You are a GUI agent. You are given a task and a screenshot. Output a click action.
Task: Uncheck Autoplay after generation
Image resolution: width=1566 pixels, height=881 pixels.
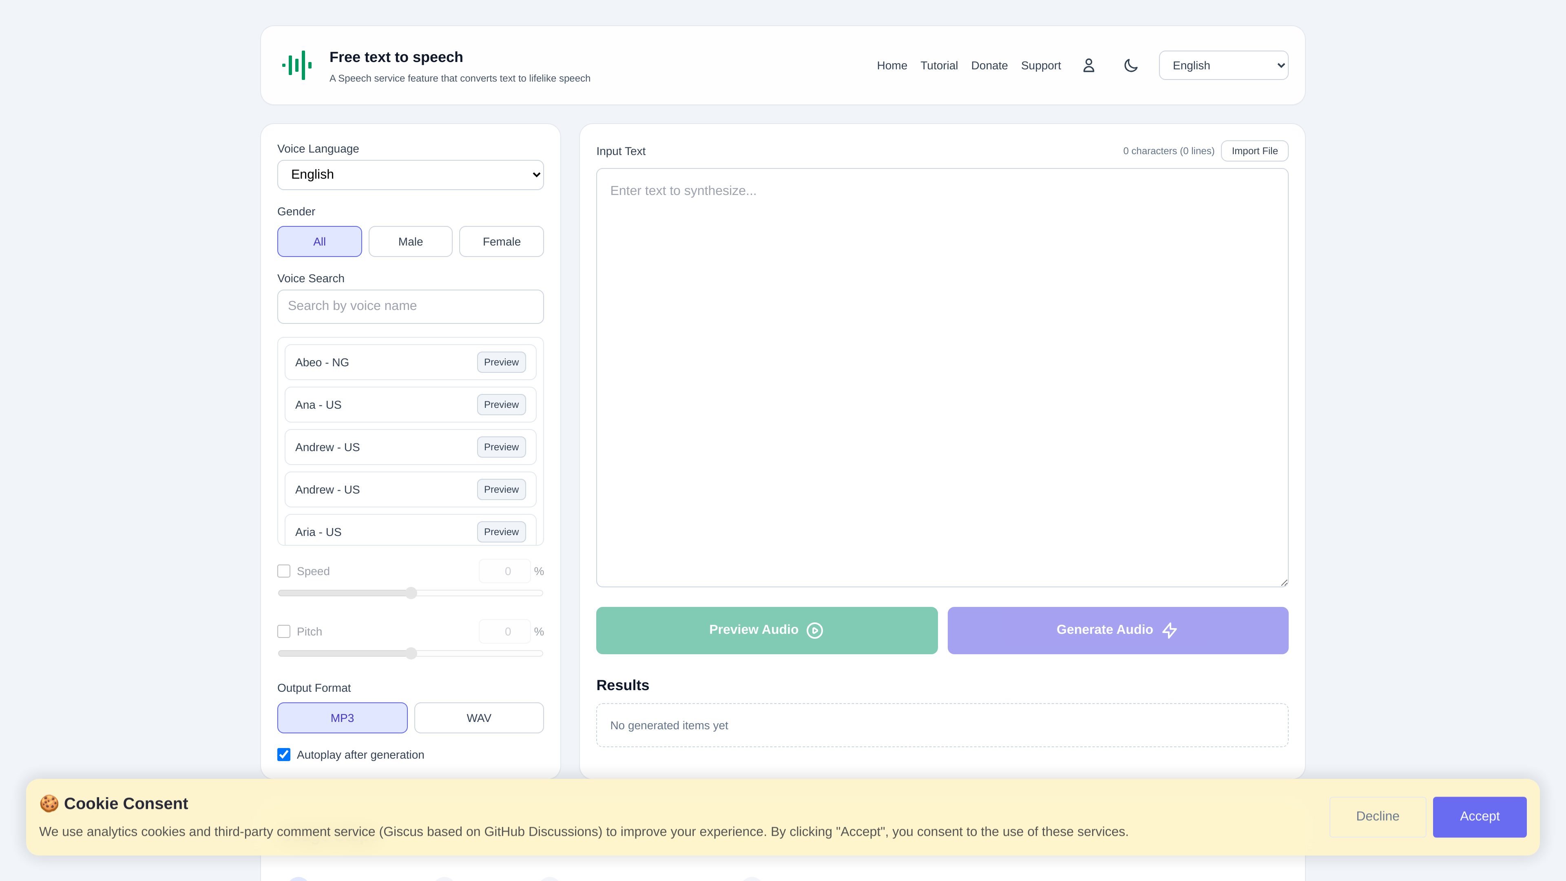(x=283, y=755)
